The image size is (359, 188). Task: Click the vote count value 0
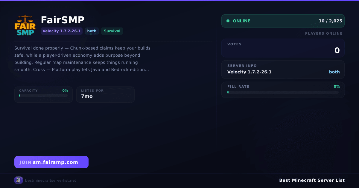[337, 50]
